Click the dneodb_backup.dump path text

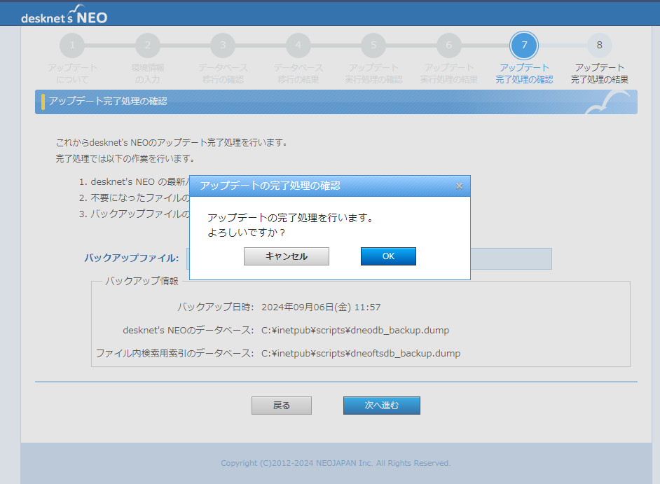click(355, 330)
